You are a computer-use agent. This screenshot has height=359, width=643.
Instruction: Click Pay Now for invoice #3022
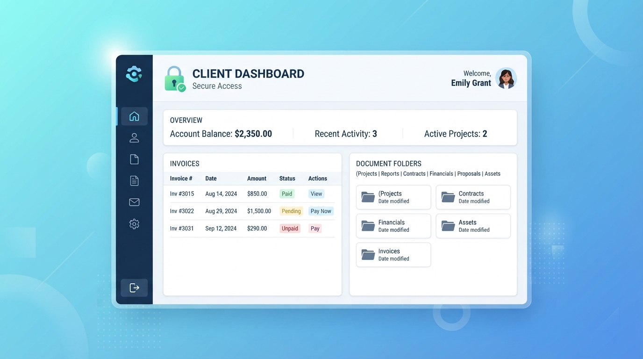[x=321, y=211]
